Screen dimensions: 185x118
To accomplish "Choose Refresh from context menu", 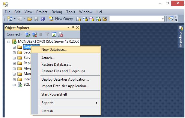I will tap(66, 111).
